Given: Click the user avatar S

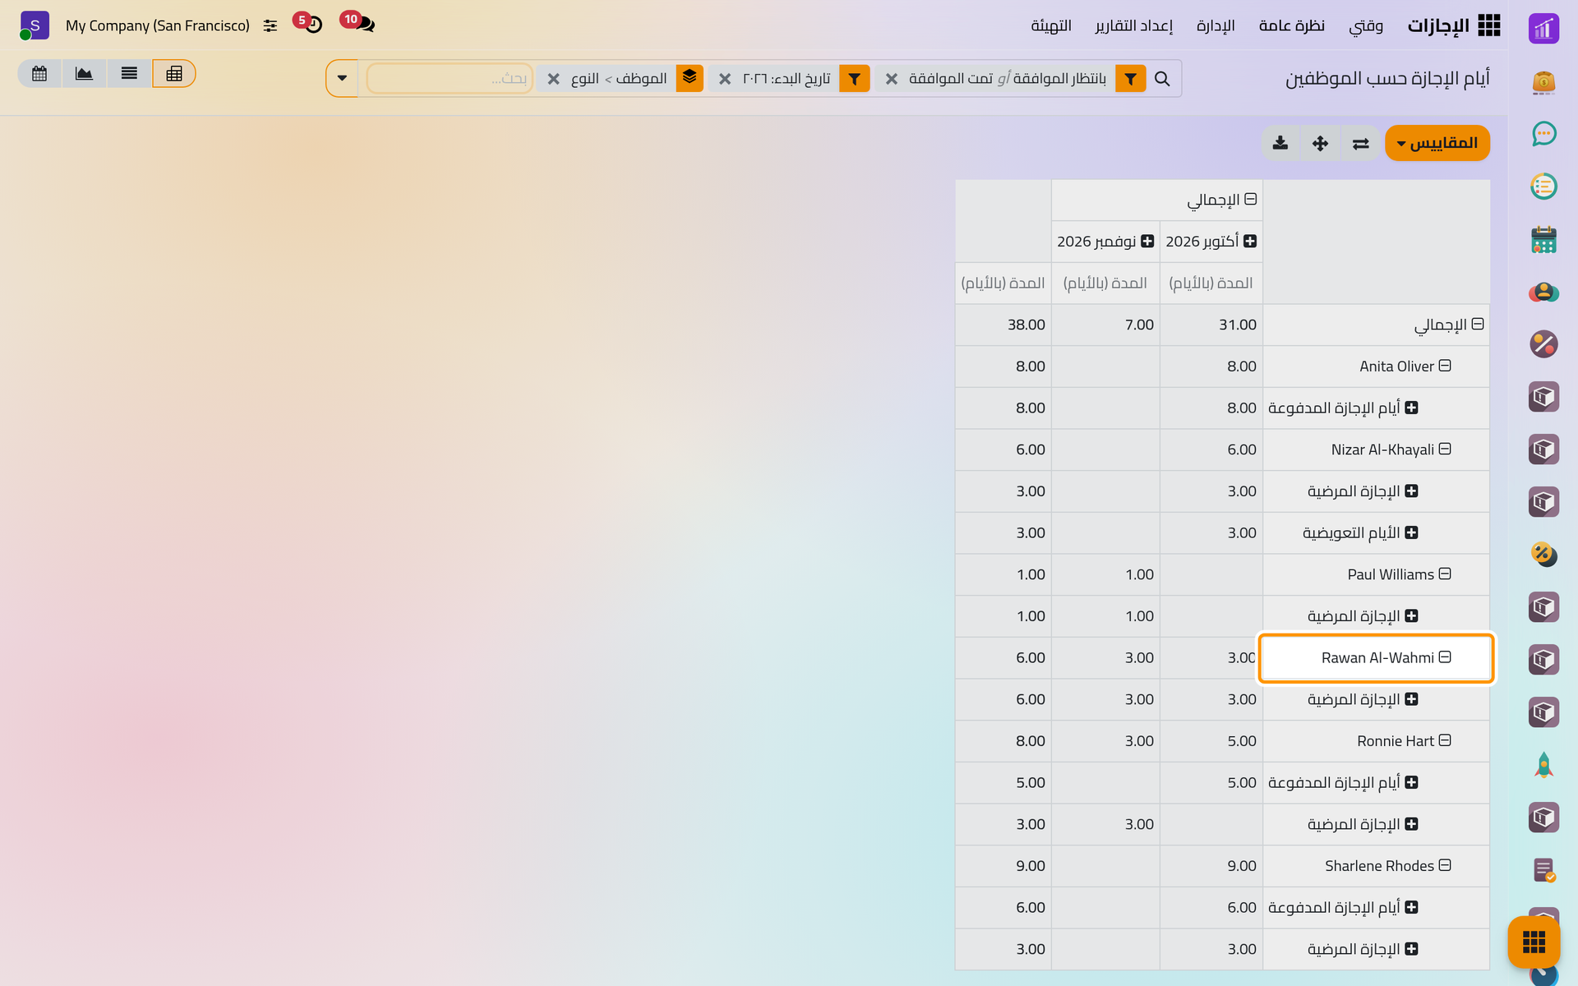Looking at the screenshot, I should (x=35, y=25).
